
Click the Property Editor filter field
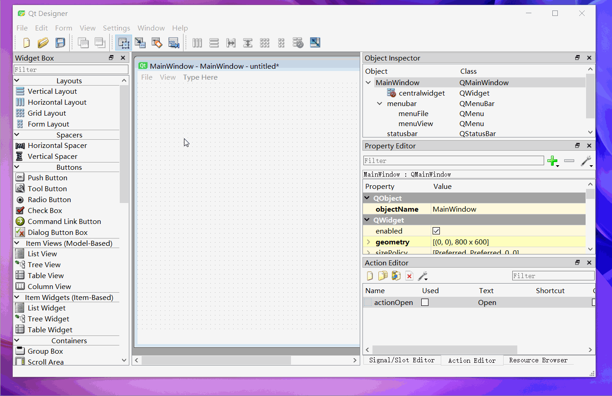[454, 161]
